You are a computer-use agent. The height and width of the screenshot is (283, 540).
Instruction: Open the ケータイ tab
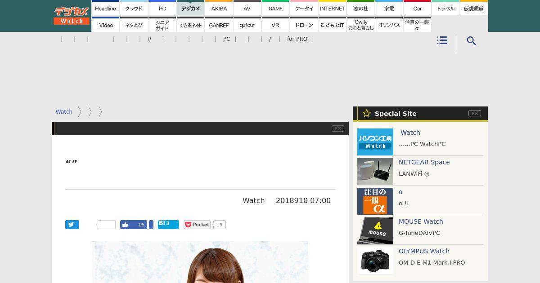coord(304,8)
